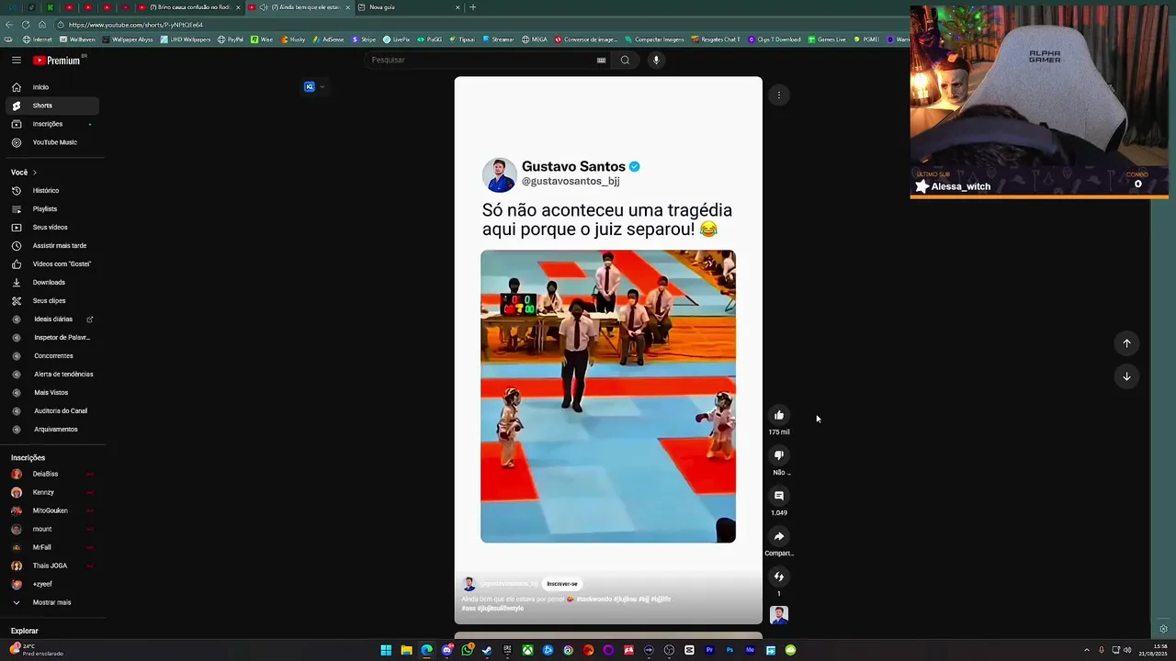Screen dimensions: 1176x661
Task: Open the DeiaBiss subscription channel
Action: (x=52, y=474)
